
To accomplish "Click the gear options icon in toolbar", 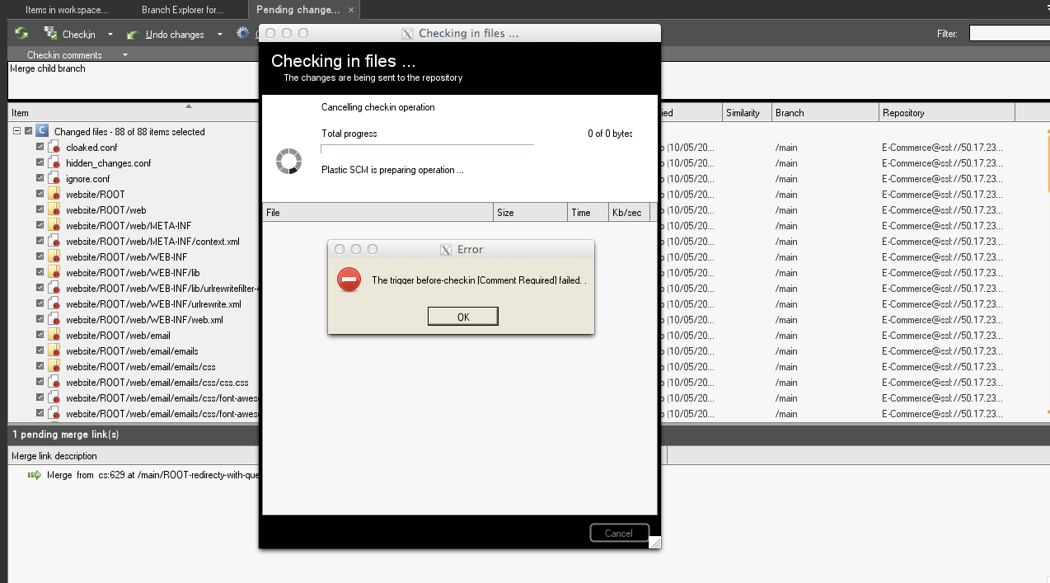I will 242,34.
